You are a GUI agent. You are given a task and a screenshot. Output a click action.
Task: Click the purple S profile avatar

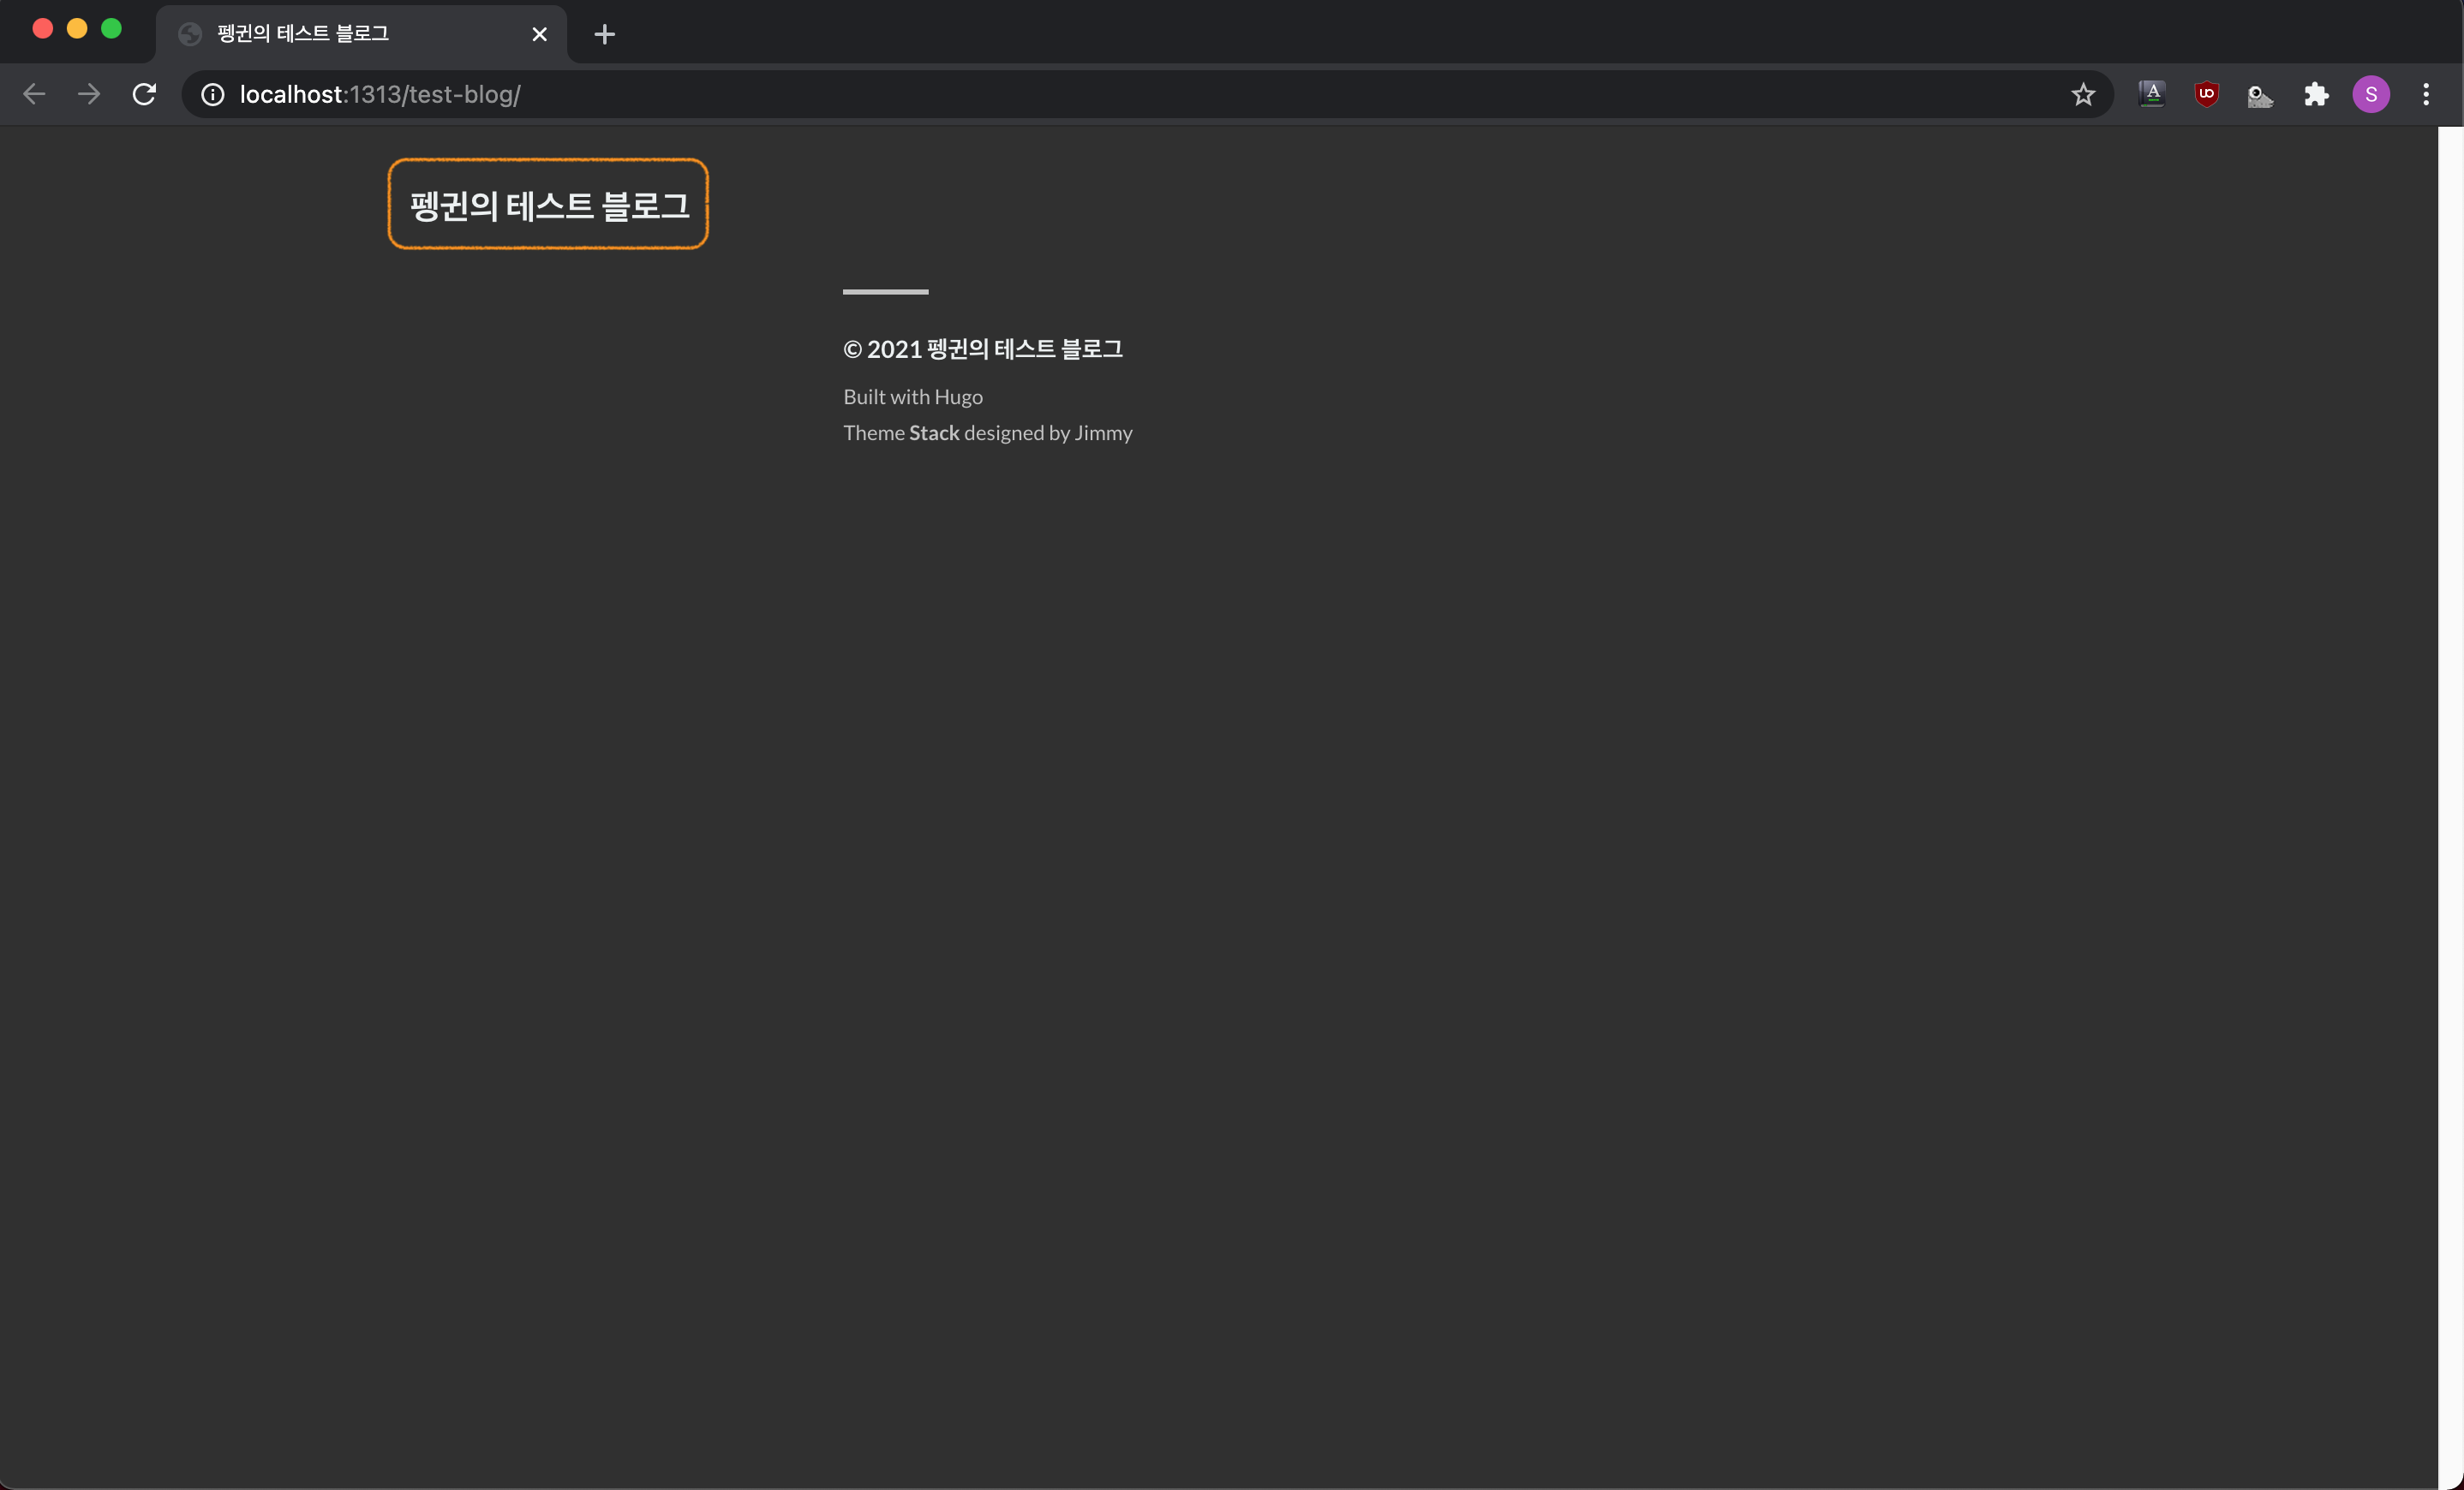click(2371, 94)
